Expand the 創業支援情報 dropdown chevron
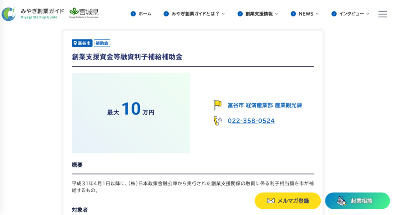 point(277,14)
